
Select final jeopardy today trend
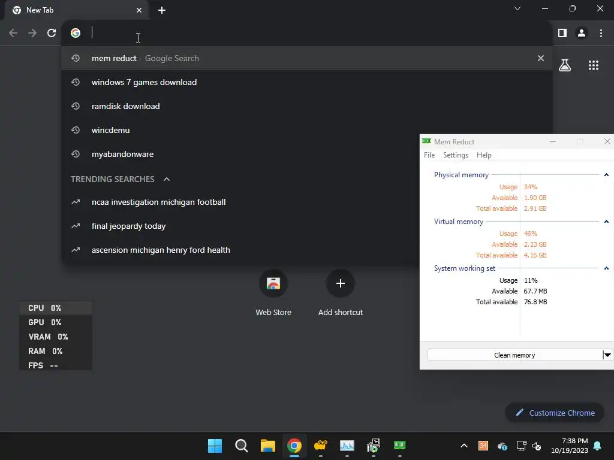tap(241, 226)
